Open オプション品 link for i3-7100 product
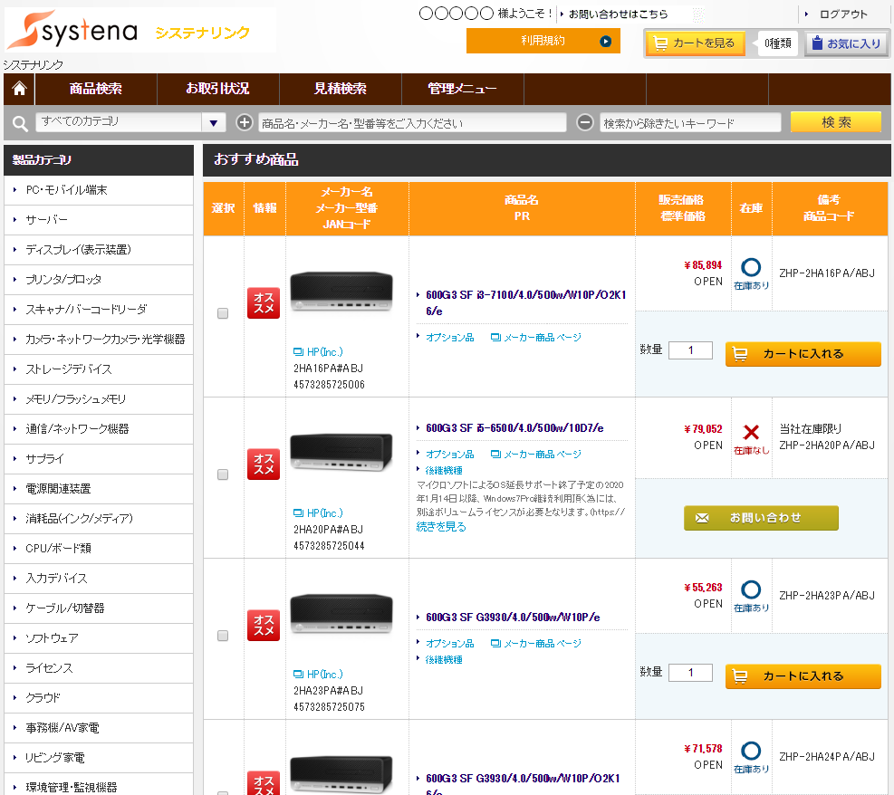The width and height of the screenshot is (894, 795). point(450,338)
